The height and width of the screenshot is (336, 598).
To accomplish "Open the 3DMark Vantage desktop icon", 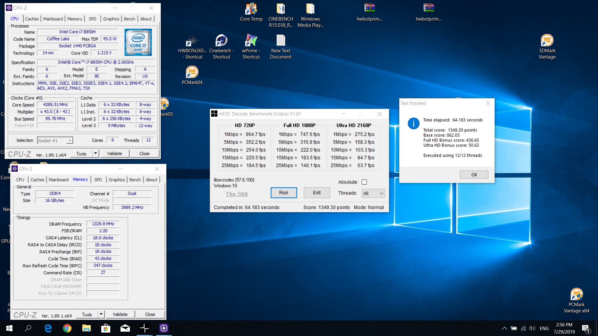I will (547, 47).
